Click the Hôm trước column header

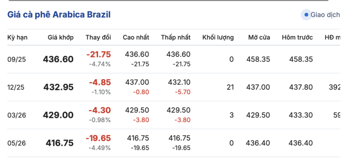(x=297, y=38)
